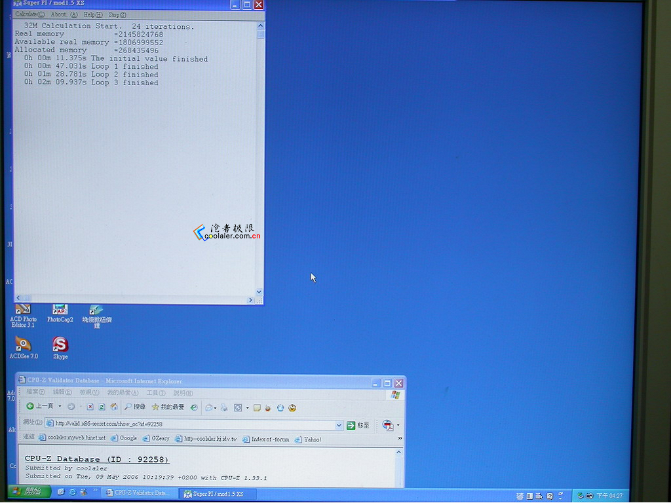Image resolution: width=671 pixels, height=503 pixels.
Task: Expand the Links bar overflow chevron in IE
Action: (400, 438)
